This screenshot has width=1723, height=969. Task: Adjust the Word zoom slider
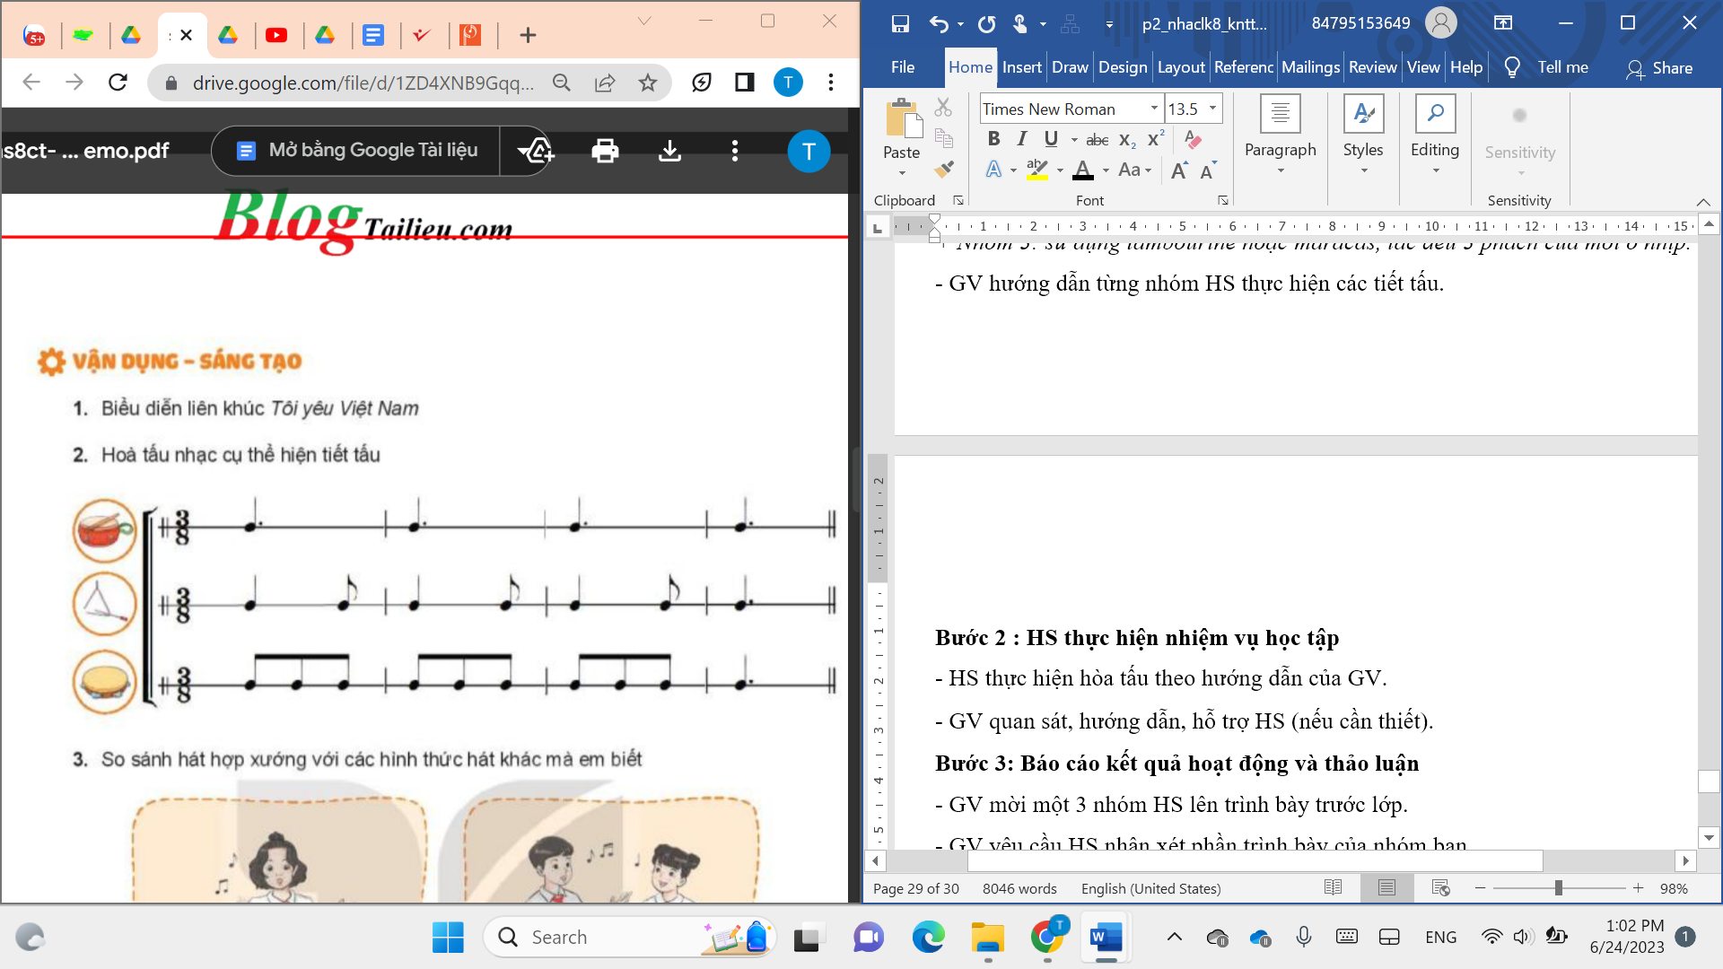tap(1559, 888)
